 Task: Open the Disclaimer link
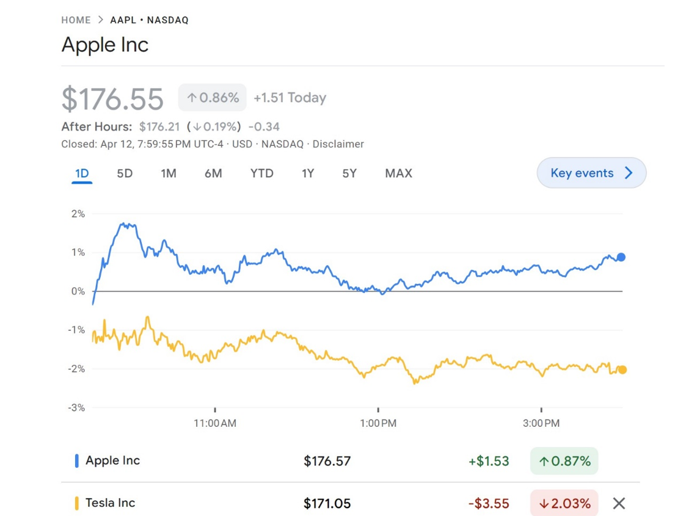(x=338, y=144)
